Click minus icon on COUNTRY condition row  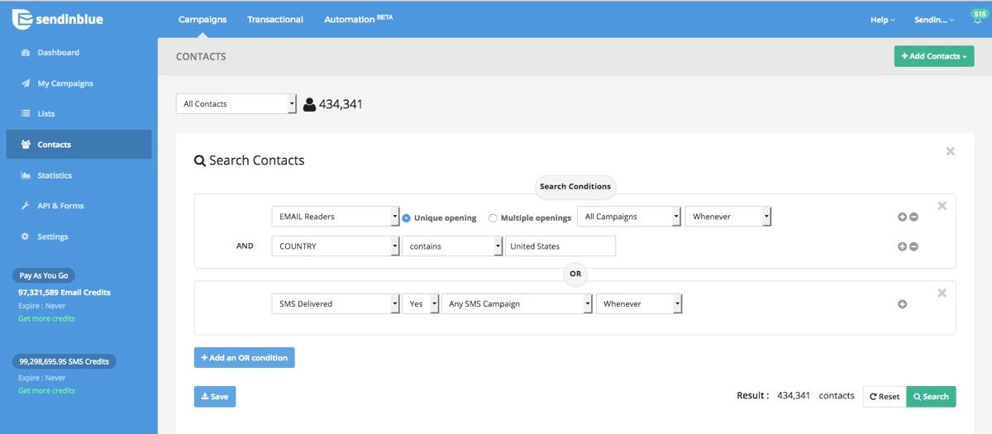click(913, 246)
